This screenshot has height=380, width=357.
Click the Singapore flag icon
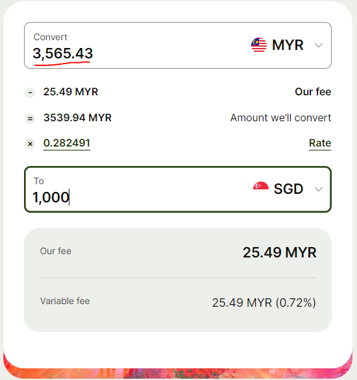coord(261,186)
